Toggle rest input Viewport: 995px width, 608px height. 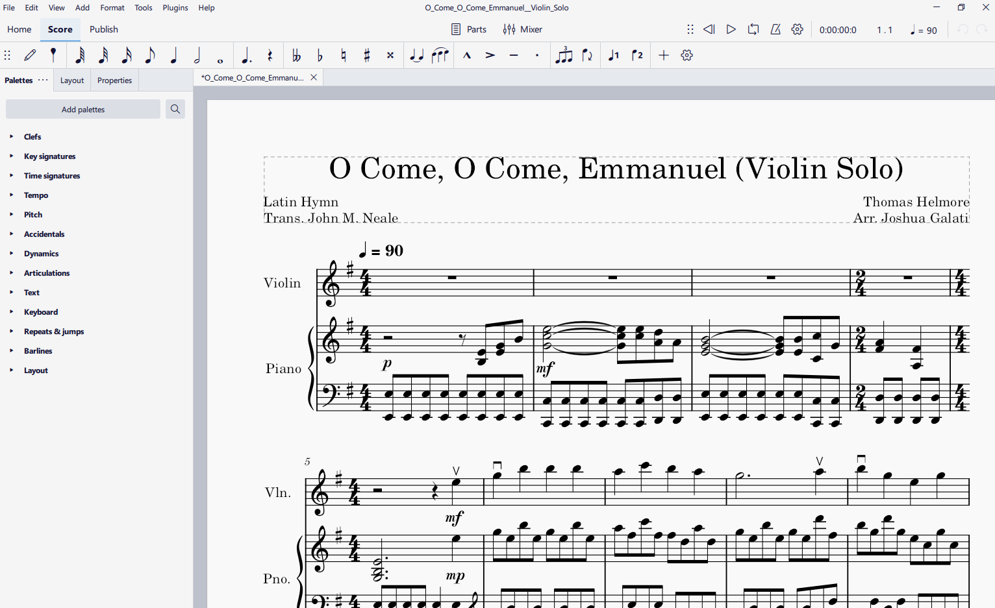click(x=270, y=55)
